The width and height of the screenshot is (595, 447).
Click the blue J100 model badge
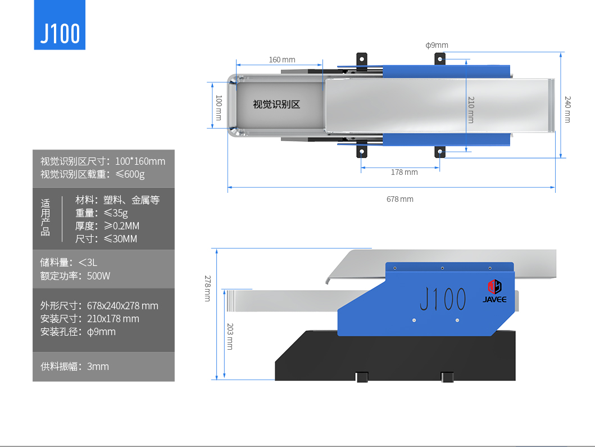coord(60,25)
